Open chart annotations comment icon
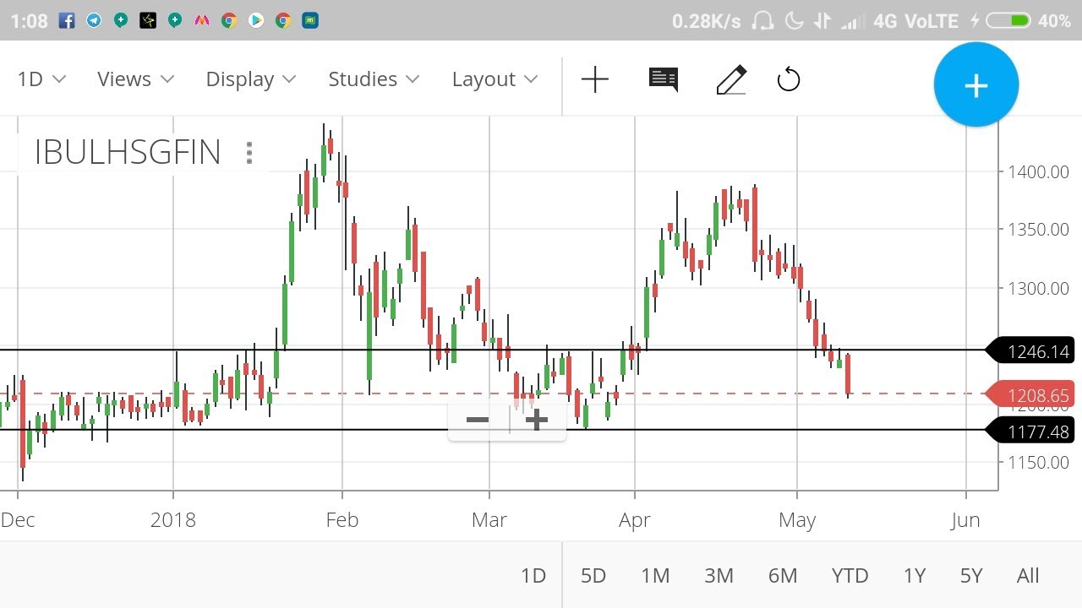 (663, 79)
